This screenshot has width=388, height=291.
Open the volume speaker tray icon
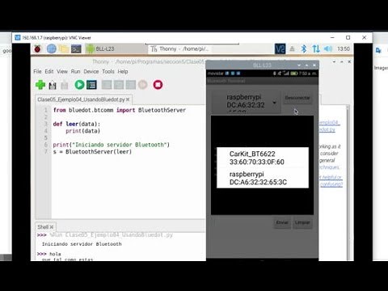coord(328,48)
